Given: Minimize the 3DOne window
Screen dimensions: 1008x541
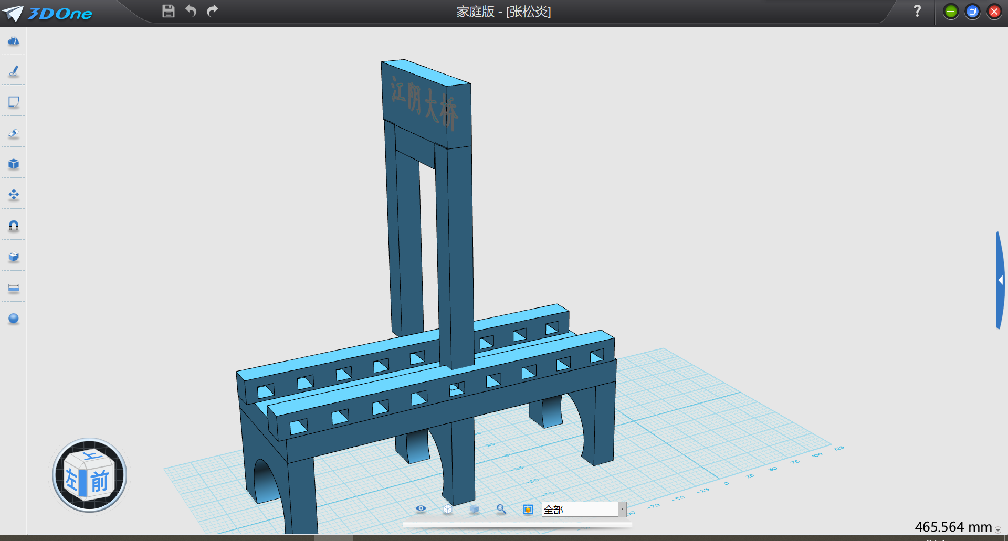Looking at the screenshot, I should (x=951, y=12).
